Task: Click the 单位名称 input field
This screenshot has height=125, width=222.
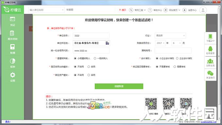Action: (x=91, y=36)
